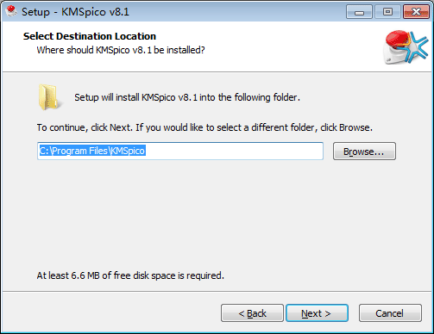Click the "To continue, click Next" instruction line

[204, 127]
